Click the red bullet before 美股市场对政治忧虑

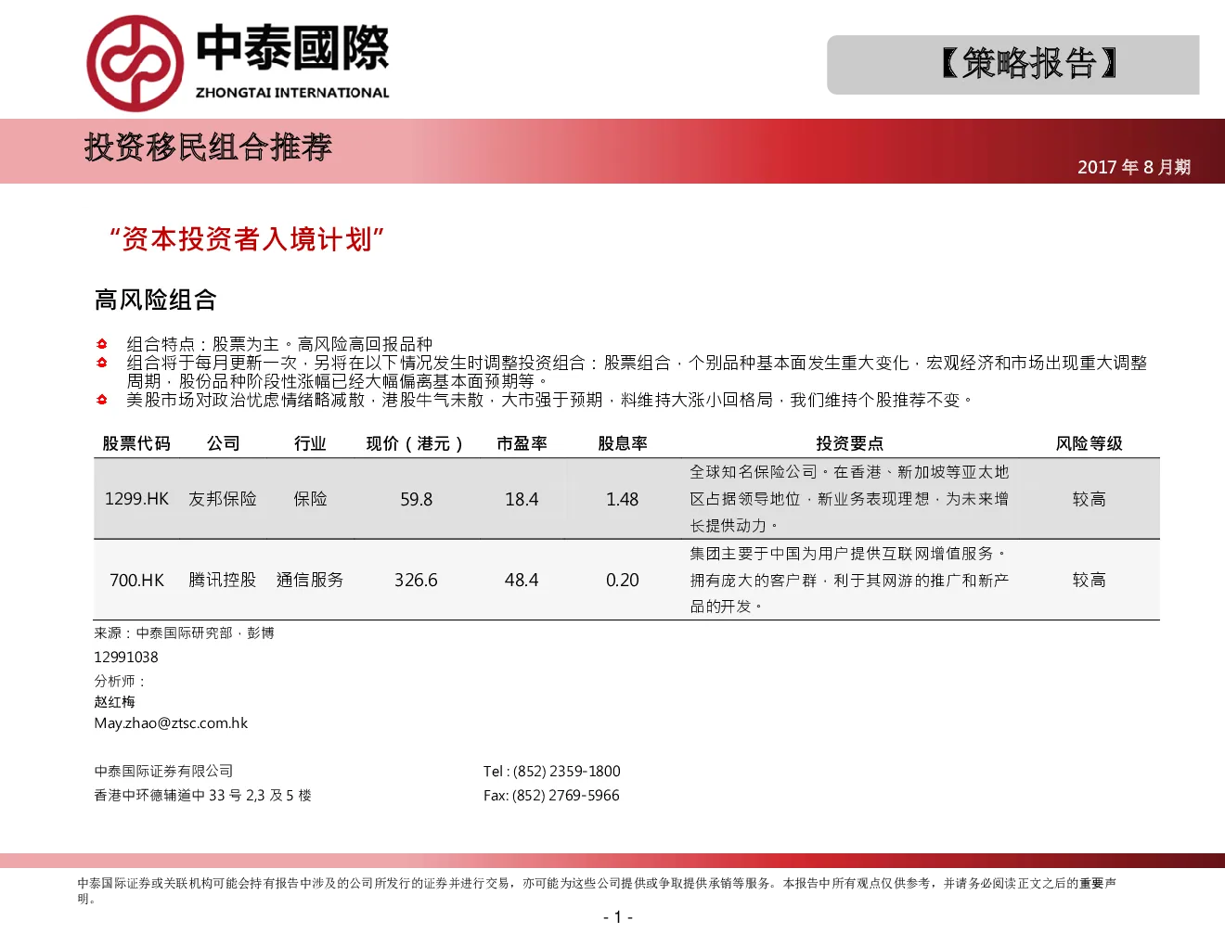[102, 400]
